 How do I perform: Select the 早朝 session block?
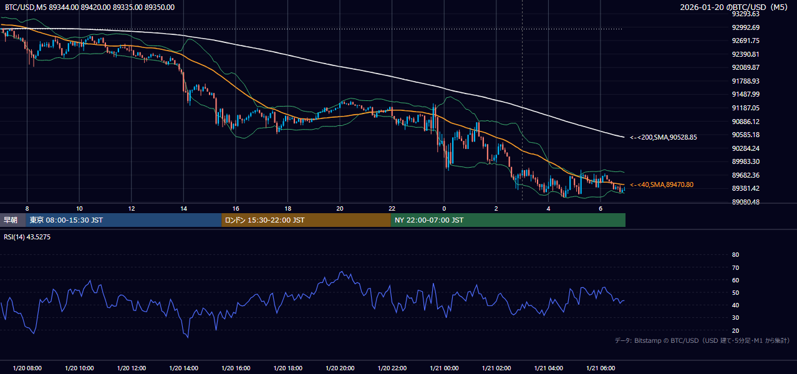(12, 220)
